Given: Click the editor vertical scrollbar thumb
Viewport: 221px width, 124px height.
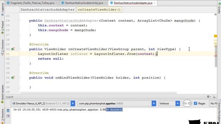Looking at the screenshot, I should coord(216,56).
